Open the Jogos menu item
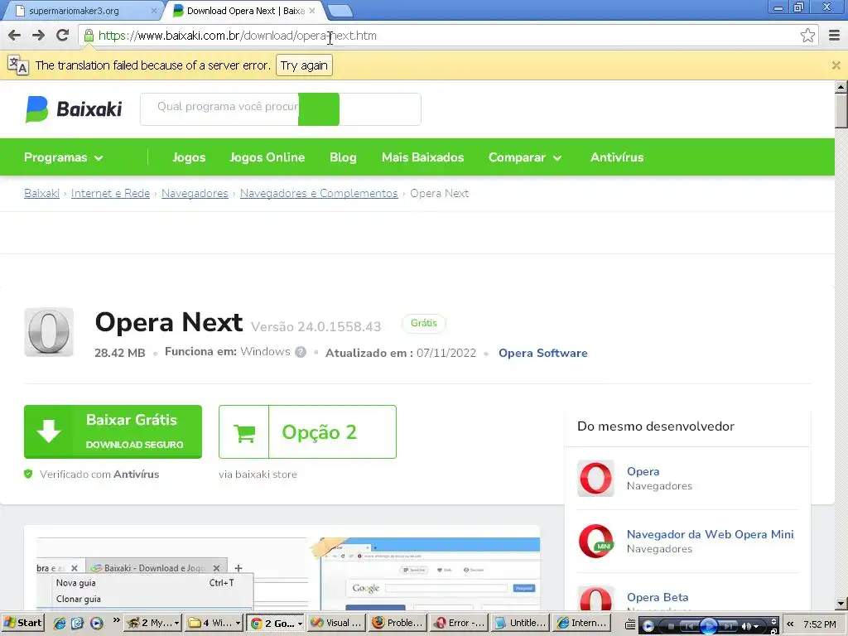Screen dimensions: 848x636 pyautogui.click(x=189, y=157)
